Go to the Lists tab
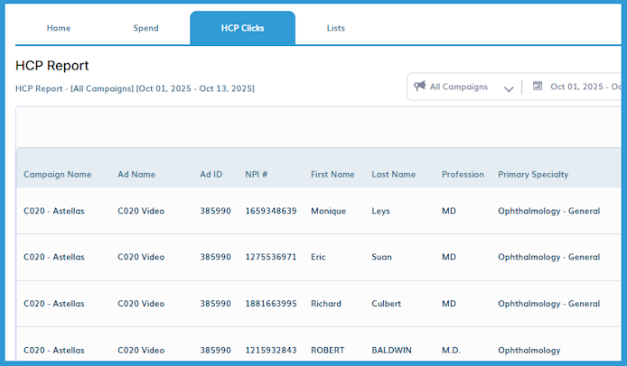The width and height of the screenshot is (627, 366). tap(336, 28)
